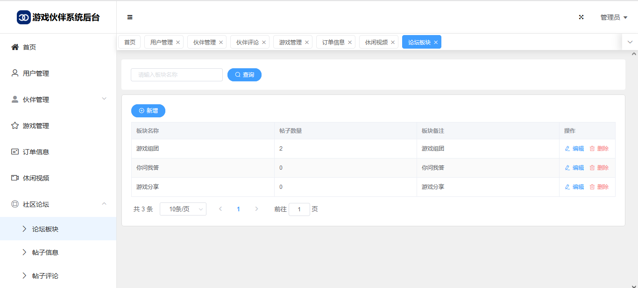Toggle fullscreen mode icon in header
The height and width of the screenshot is (288, 638).
tap(581, 17)
